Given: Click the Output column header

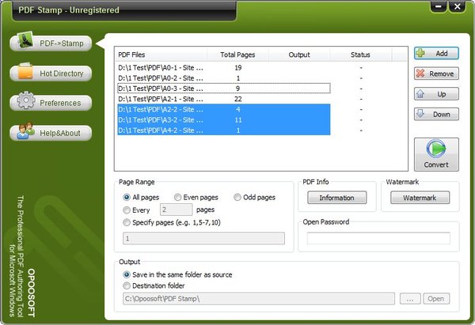Looking at the screenshot, I should point(299,55).
